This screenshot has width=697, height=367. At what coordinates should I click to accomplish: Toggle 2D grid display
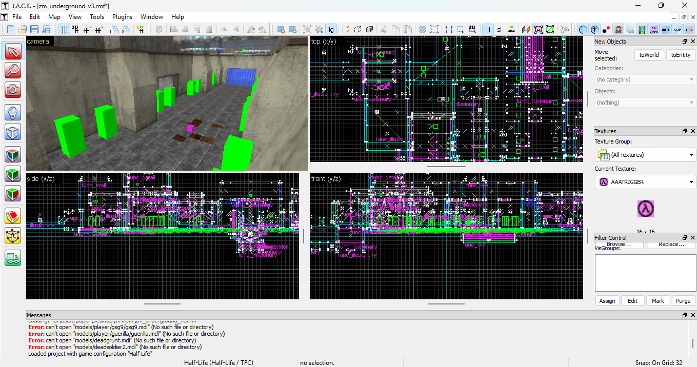pyautogui.click(x=64, y=29)
